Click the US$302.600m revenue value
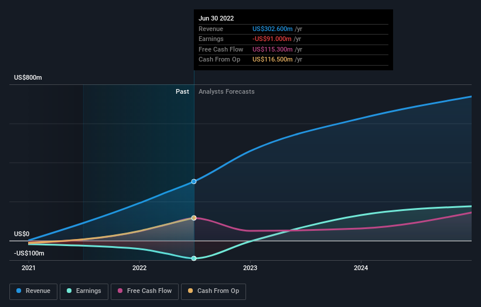The height and width of the screenshot is (307, 481). point(272,29)
